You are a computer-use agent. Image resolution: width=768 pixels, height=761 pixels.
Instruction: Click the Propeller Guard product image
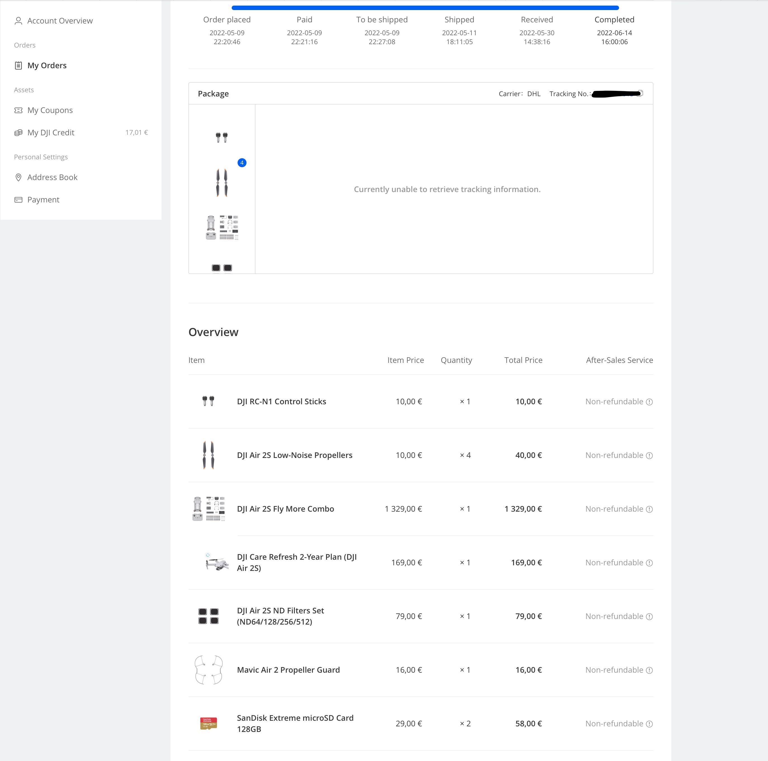tap(208, 670)
